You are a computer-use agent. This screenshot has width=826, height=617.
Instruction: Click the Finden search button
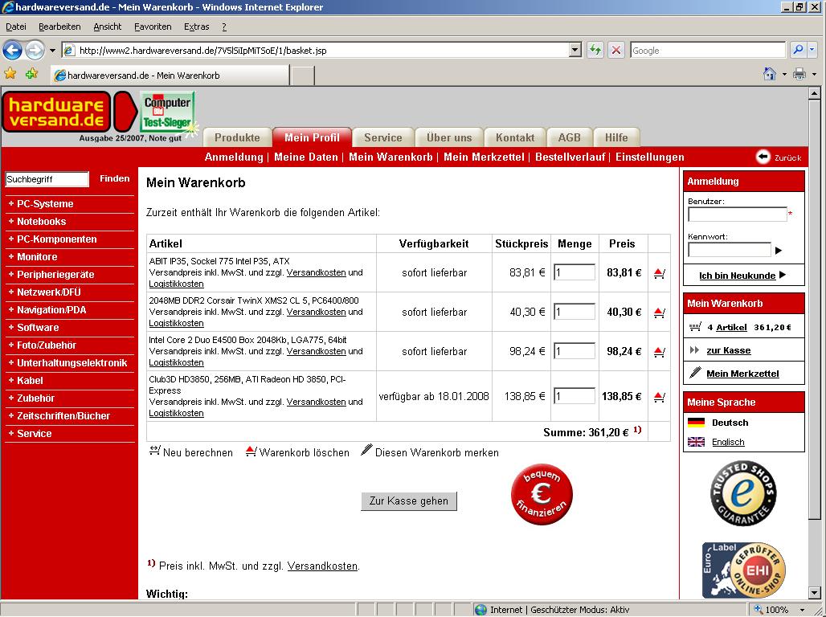[x=115, y=178]
